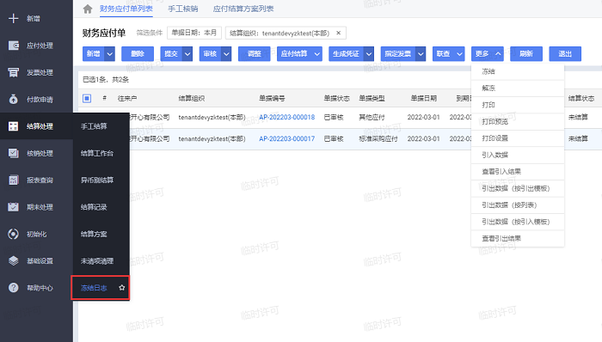Switch to the 财务应付单列表 tab
602x342 pixels.
click(126, 9)
